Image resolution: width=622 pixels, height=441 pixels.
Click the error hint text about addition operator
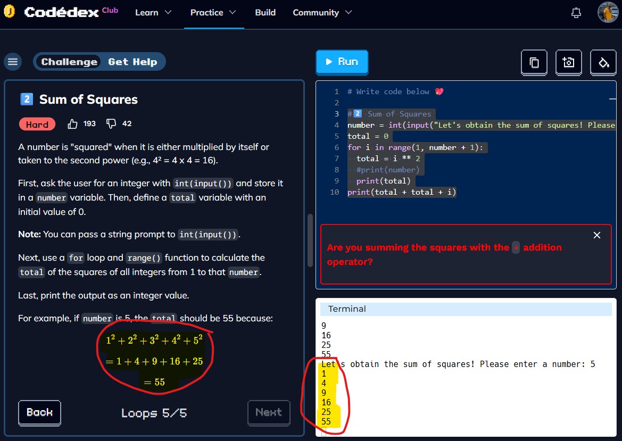point(444,255)
